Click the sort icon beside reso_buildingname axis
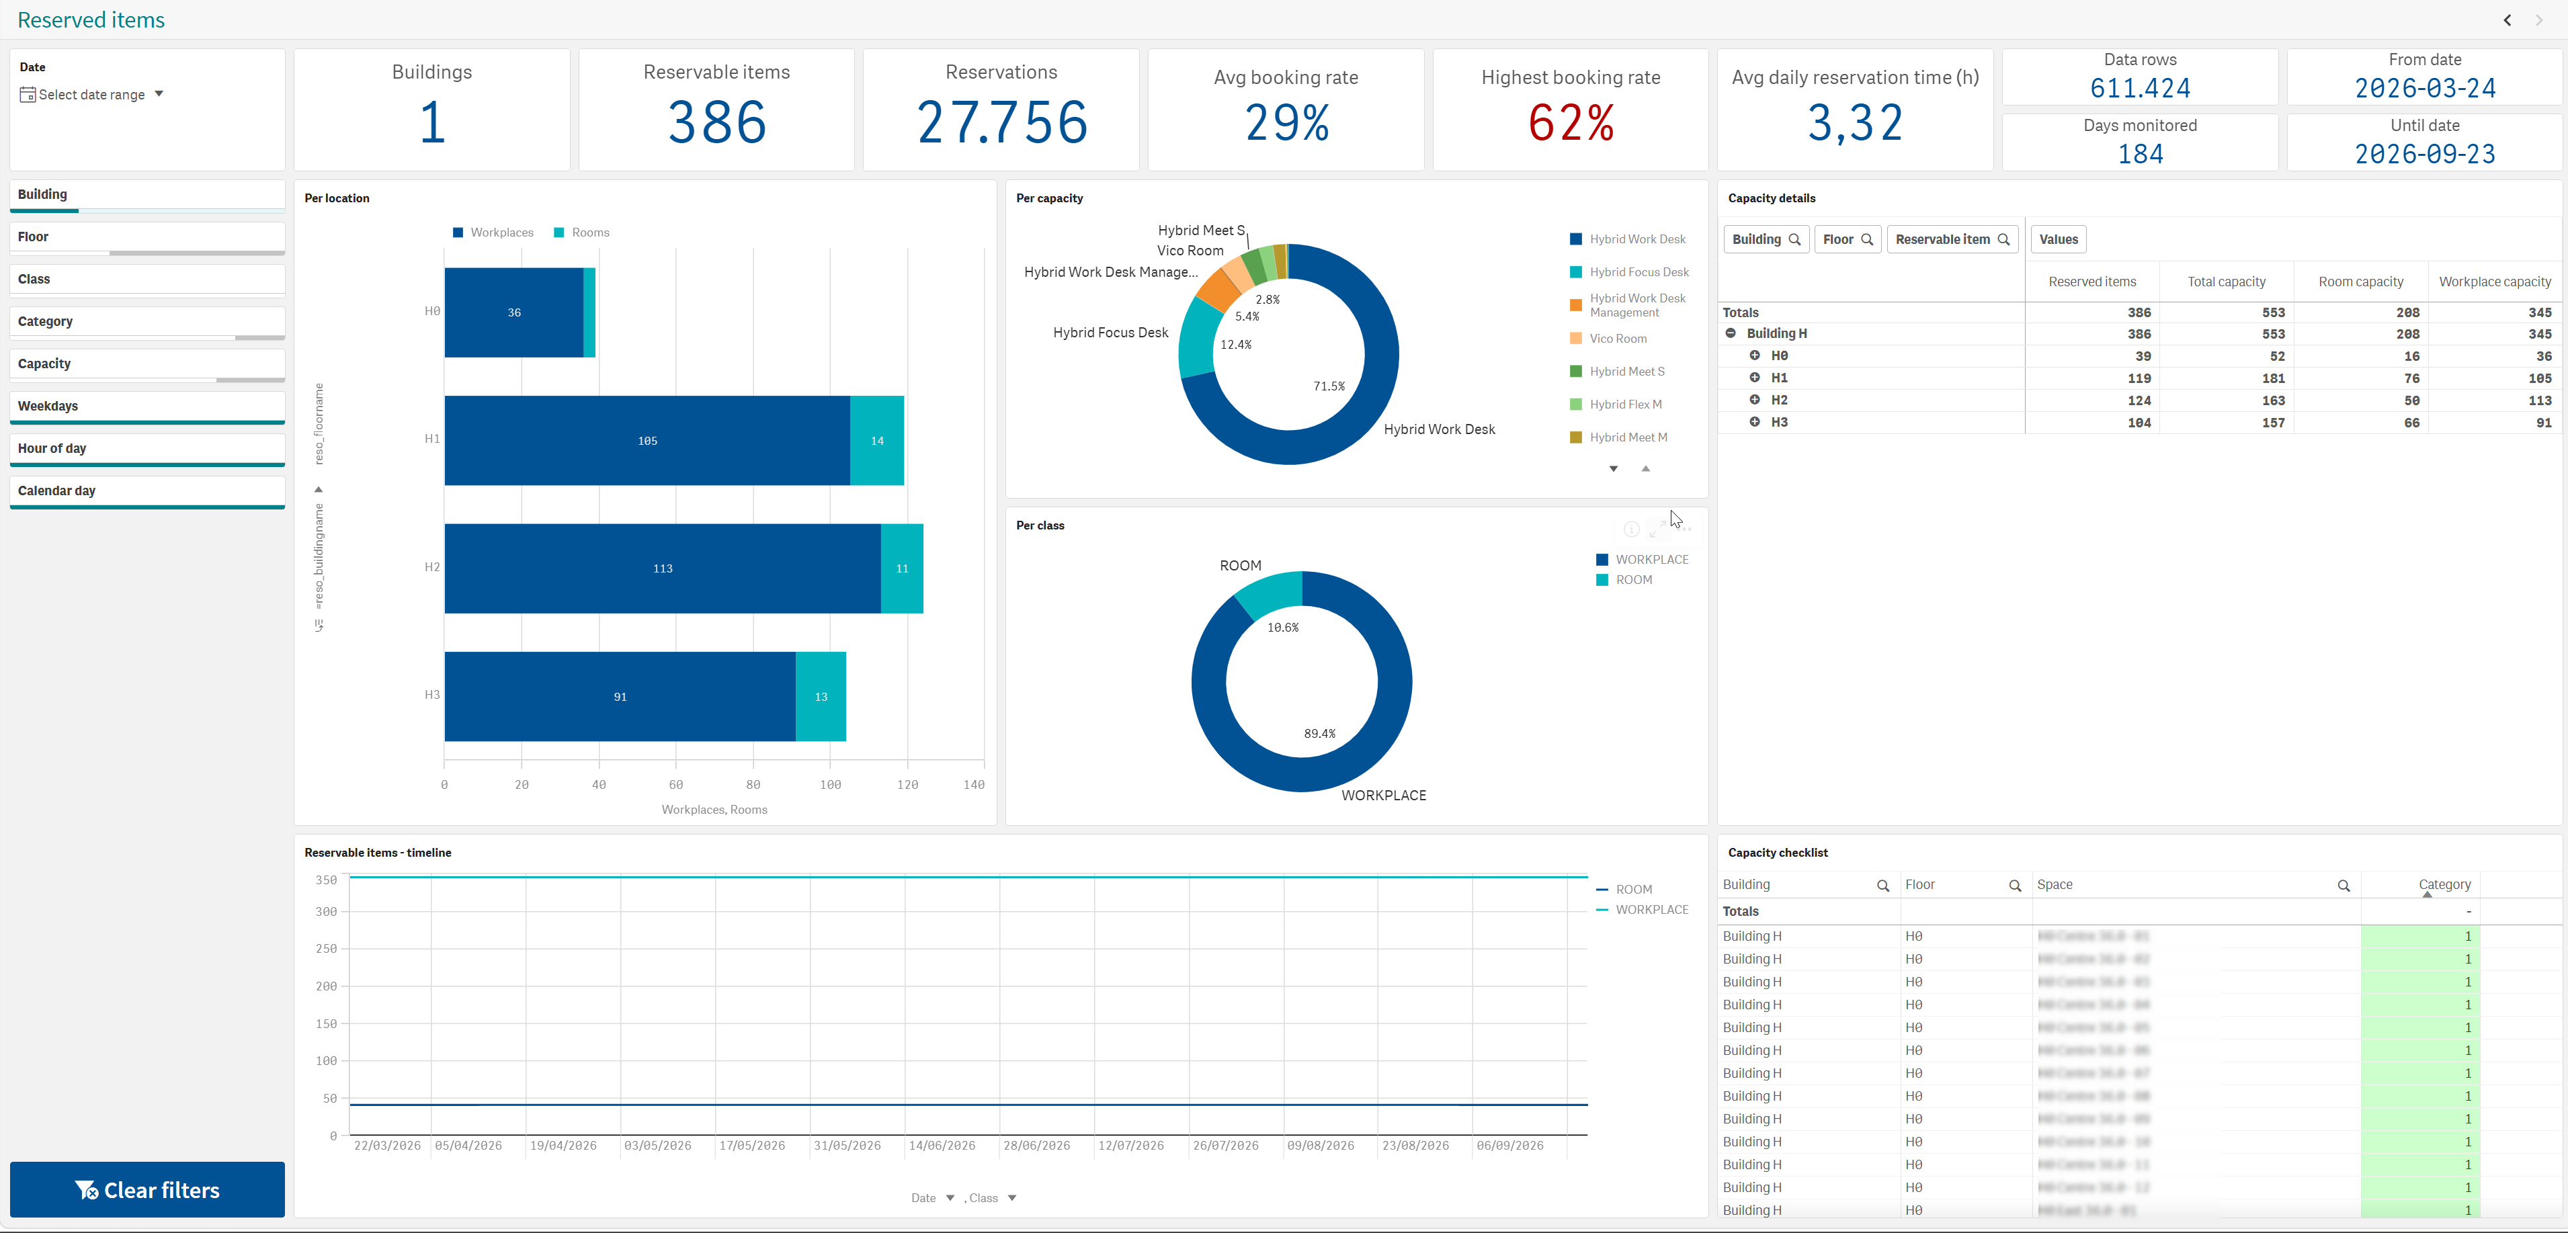 (319, 626)
